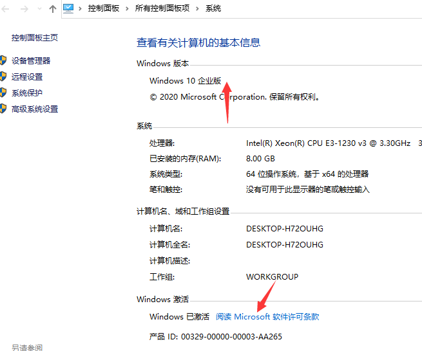Image resolution: width=422 pixels, height=351 pixels.
Task: Open the 控制面板主页 link
Action: click(x=35, y=38)
